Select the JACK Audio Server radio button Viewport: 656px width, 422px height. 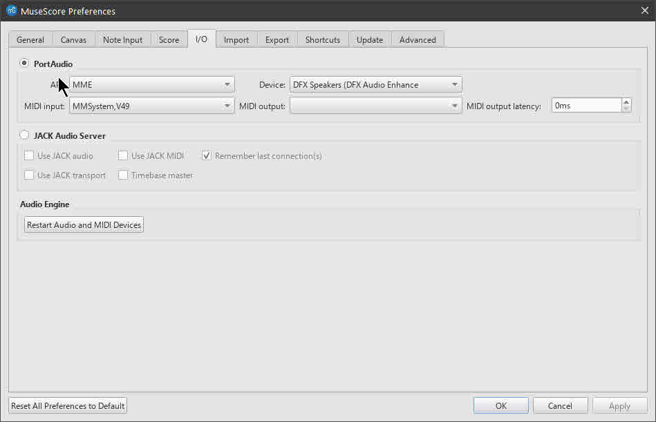tap(24, 135)
